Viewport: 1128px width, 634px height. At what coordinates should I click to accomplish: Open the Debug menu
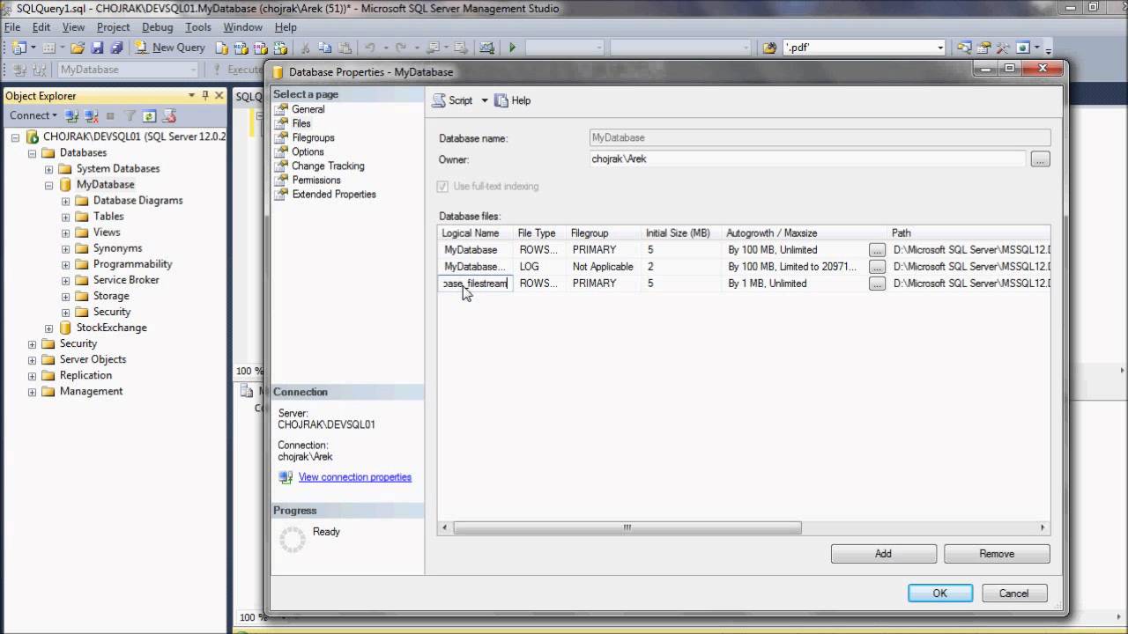coord(158,27)
